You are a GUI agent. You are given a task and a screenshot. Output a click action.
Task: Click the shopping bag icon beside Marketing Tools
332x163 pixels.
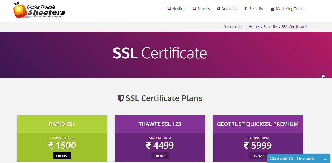click(272, 8)
